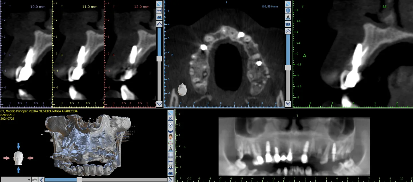Click the top triangle icon in 3D view toolbar
The width and height of the screenshot is (413, 182).
tap(171, 113)
